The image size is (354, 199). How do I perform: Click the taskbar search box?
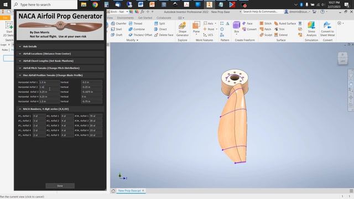click(x=44, y=4)
